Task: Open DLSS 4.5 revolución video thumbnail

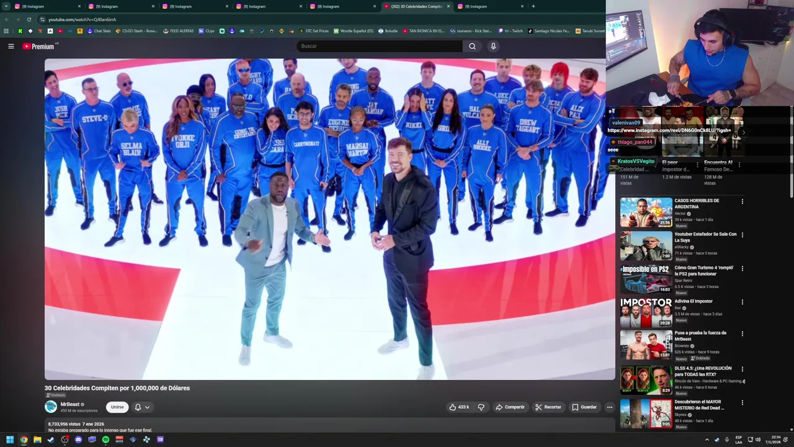Action: tap(646, 380)
